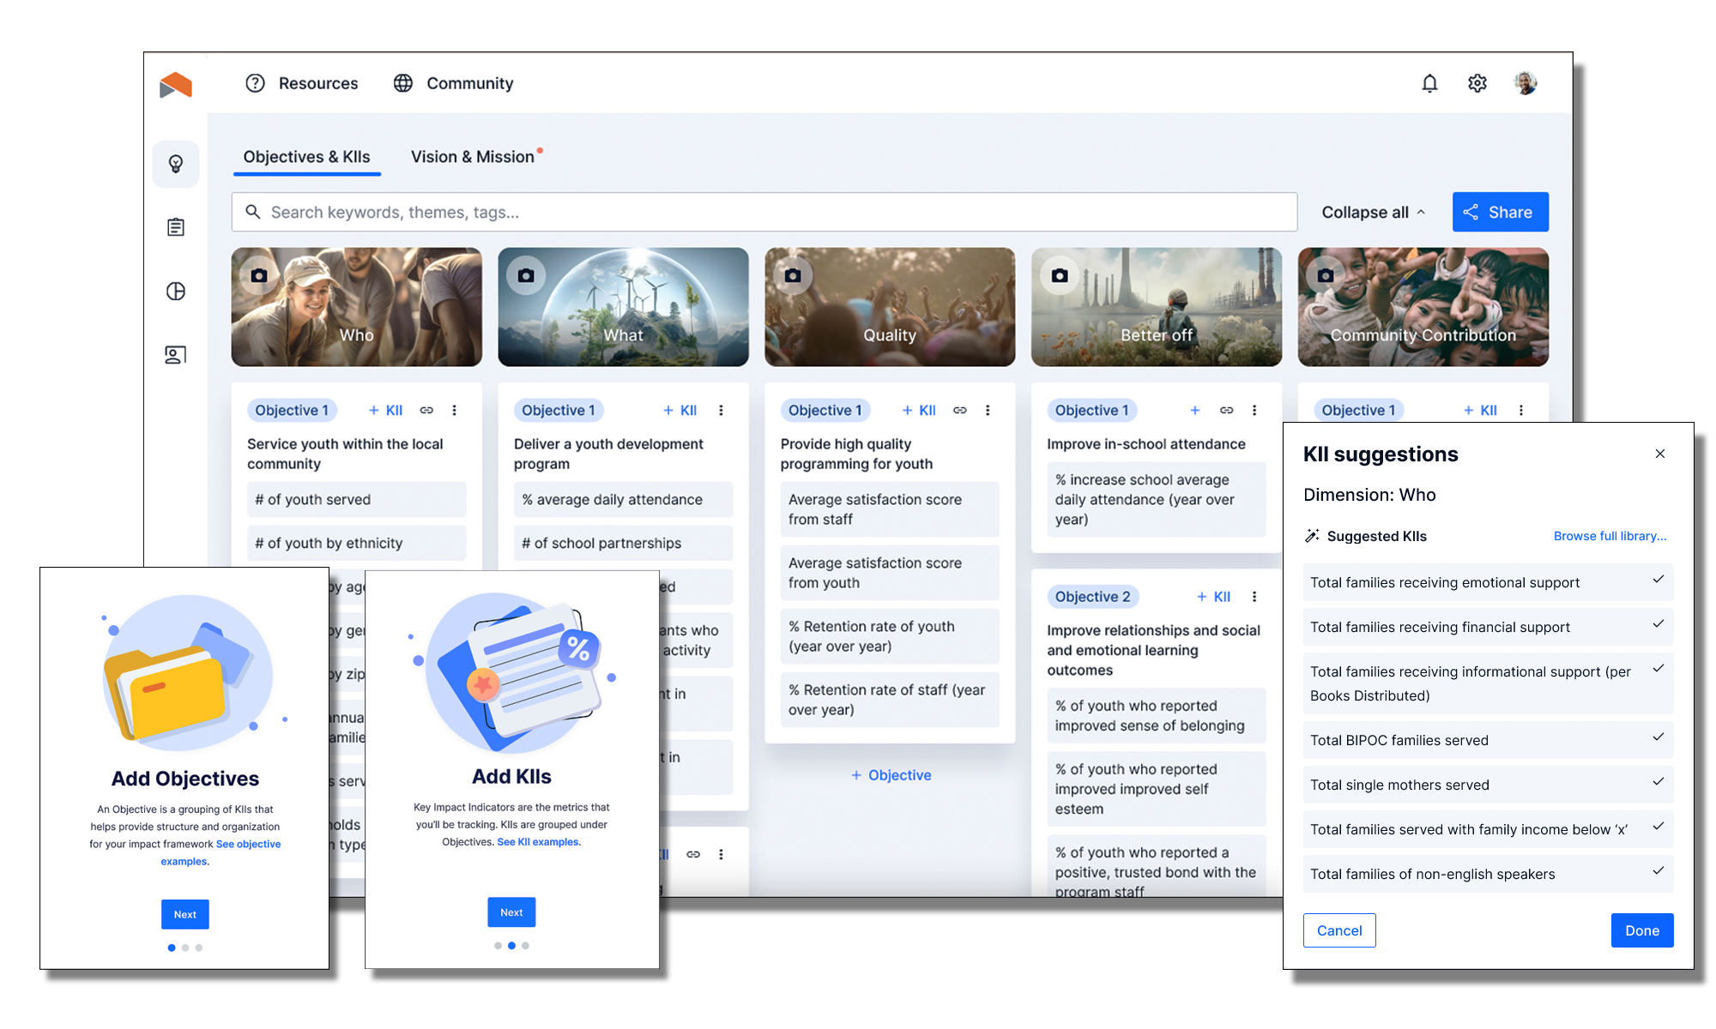Viewport: 1716px width, 1029px height.
Task: Click the lightbulb sidebar icon
Action: pyautogui.click(x=177, y=163)
